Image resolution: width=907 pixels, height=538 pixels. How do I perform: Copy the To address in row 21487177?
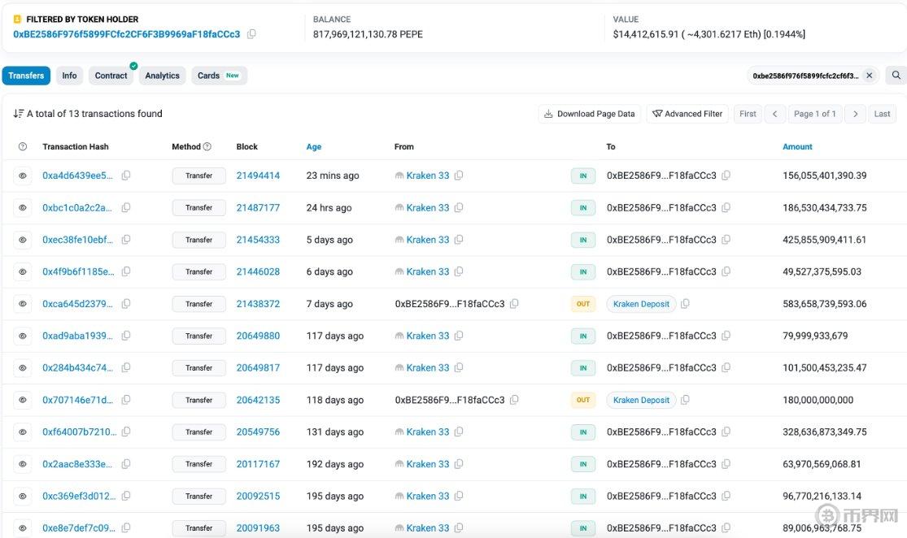(726, 208)
